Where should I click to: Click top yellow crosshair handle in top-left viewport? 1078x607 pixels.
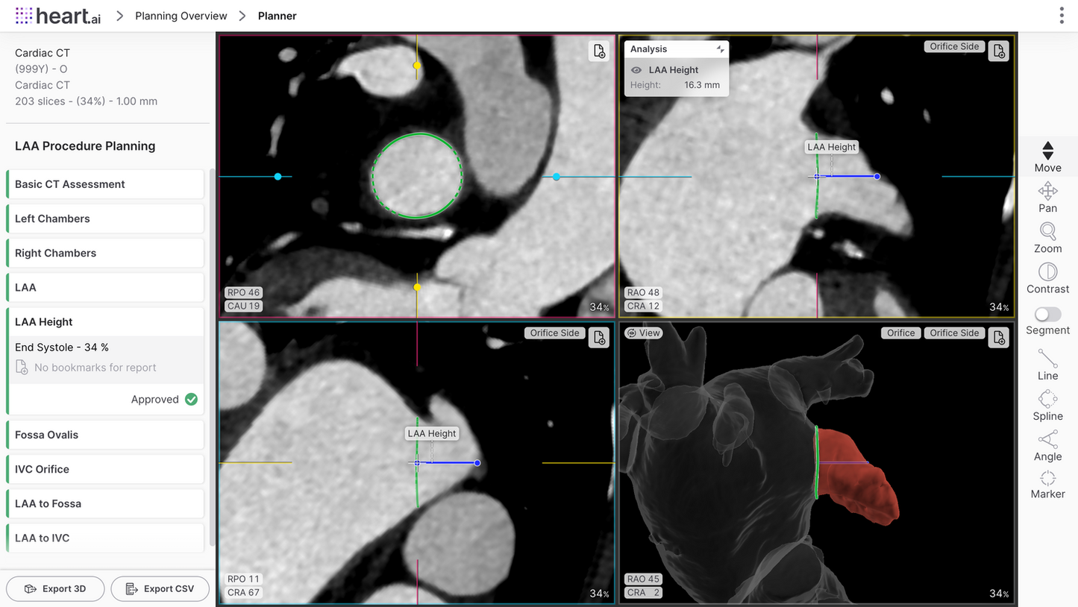click(417, 66)
